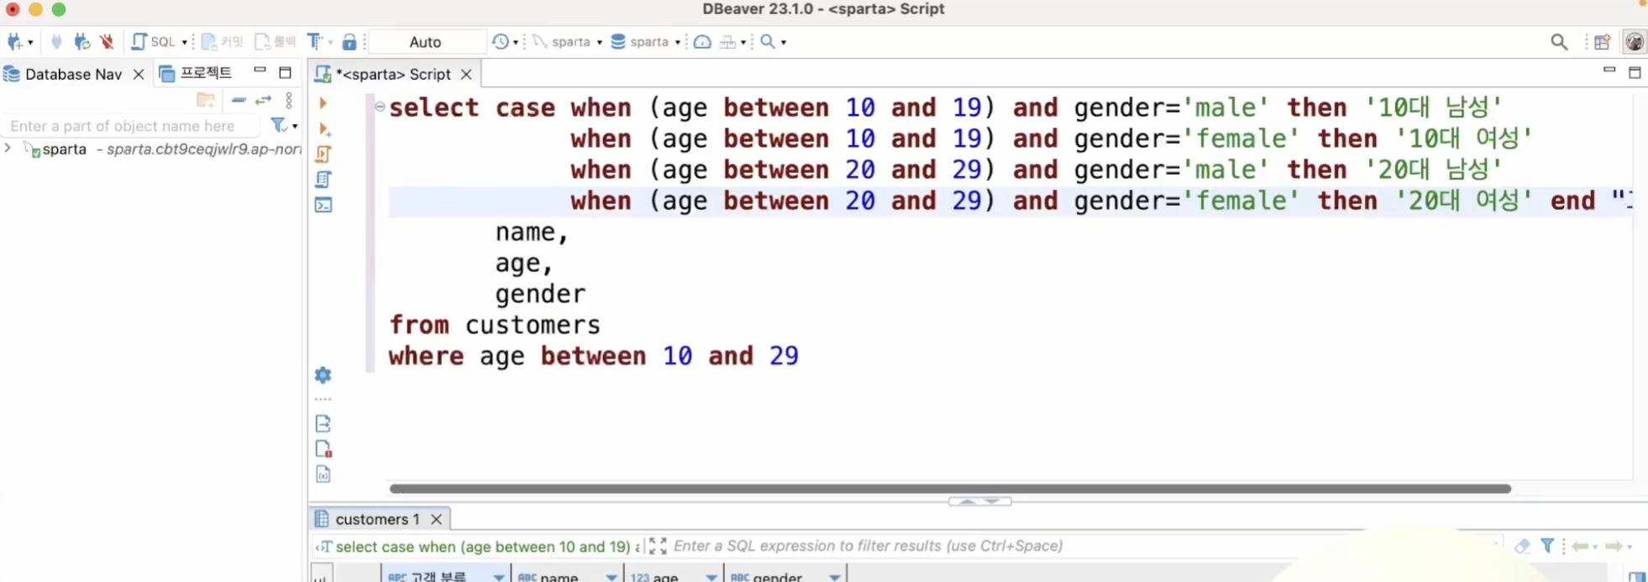Collapse the select statement fold marker
Viewport: 1648px width, 582px height.
[x=380, y=107]
